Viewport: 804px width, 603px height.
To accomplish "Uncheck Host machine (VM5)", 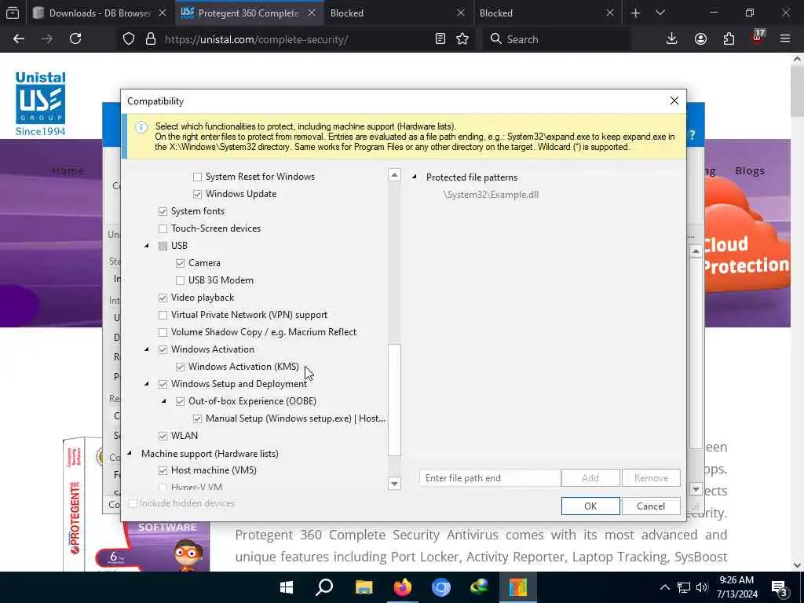I will click(x=163, y=470).
